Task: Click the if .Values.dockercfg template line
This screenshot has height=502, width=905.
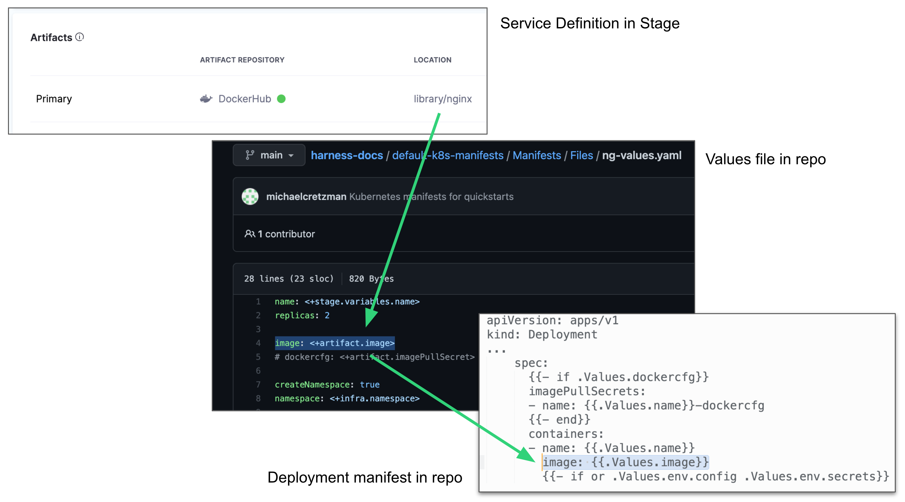Action: [x=618, y=377]
